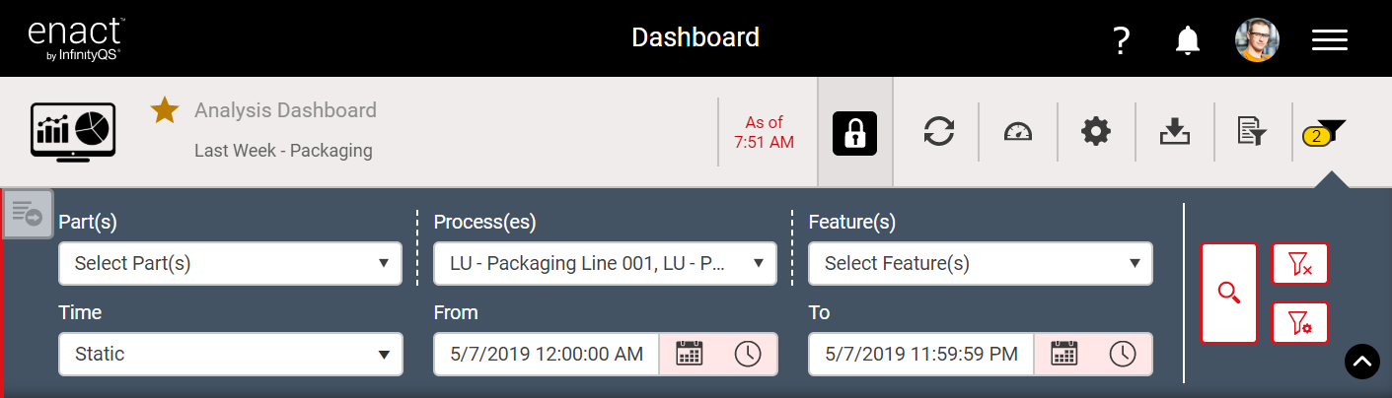
Task: Expand the Select Feature(s) dropdown
Action: click(981, 263)
